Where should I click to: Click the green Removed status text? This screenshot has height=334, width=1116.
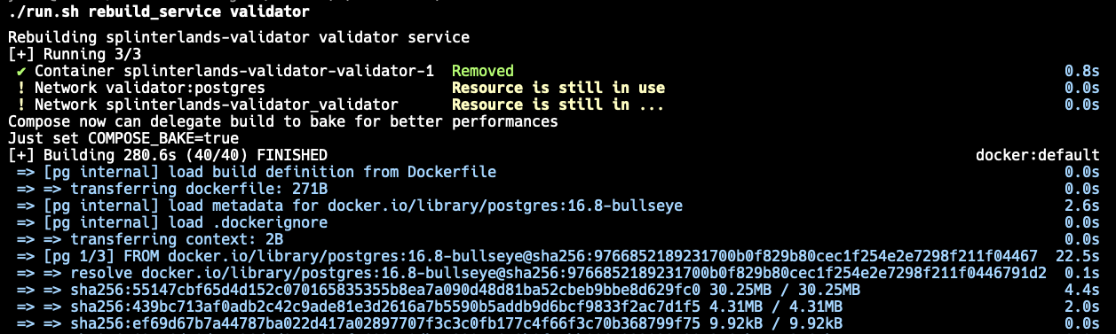coord(483,71)
